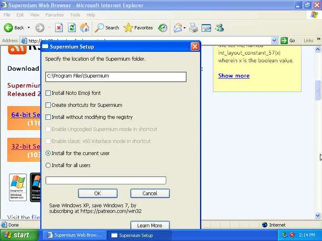The width and height of the screenshot is (322, 241).
Task: Open the Edit menu
Action: [20, 15]
